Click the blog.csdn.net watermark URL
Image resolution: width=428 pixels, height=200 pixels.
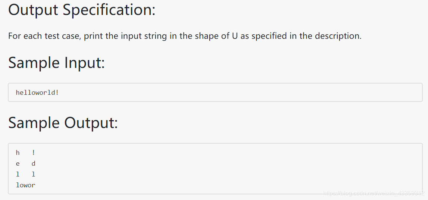click(x=374, y=193)
